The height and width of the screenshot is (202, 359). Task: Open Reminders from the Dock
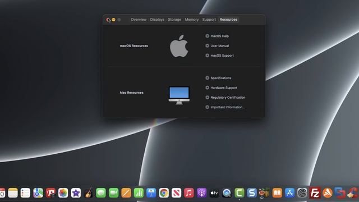[25, 193]
